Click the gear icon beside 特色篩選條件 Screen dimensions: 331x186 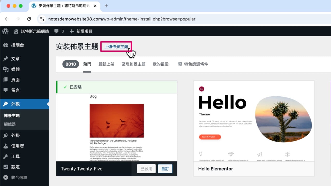click(x=180, y=64)
